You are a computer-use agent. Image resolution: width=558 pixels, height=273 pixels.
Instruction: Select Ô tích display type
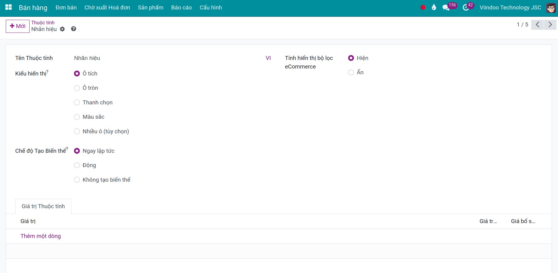pyautogui.click(x=77, y=74)
